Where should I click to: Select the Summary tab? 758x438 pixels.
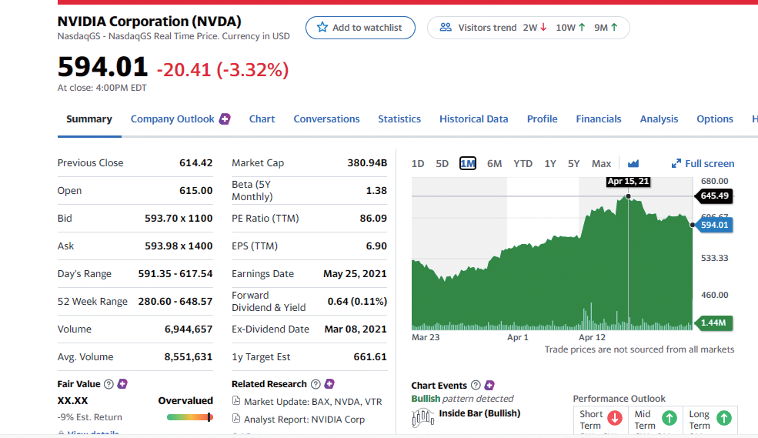89,119
